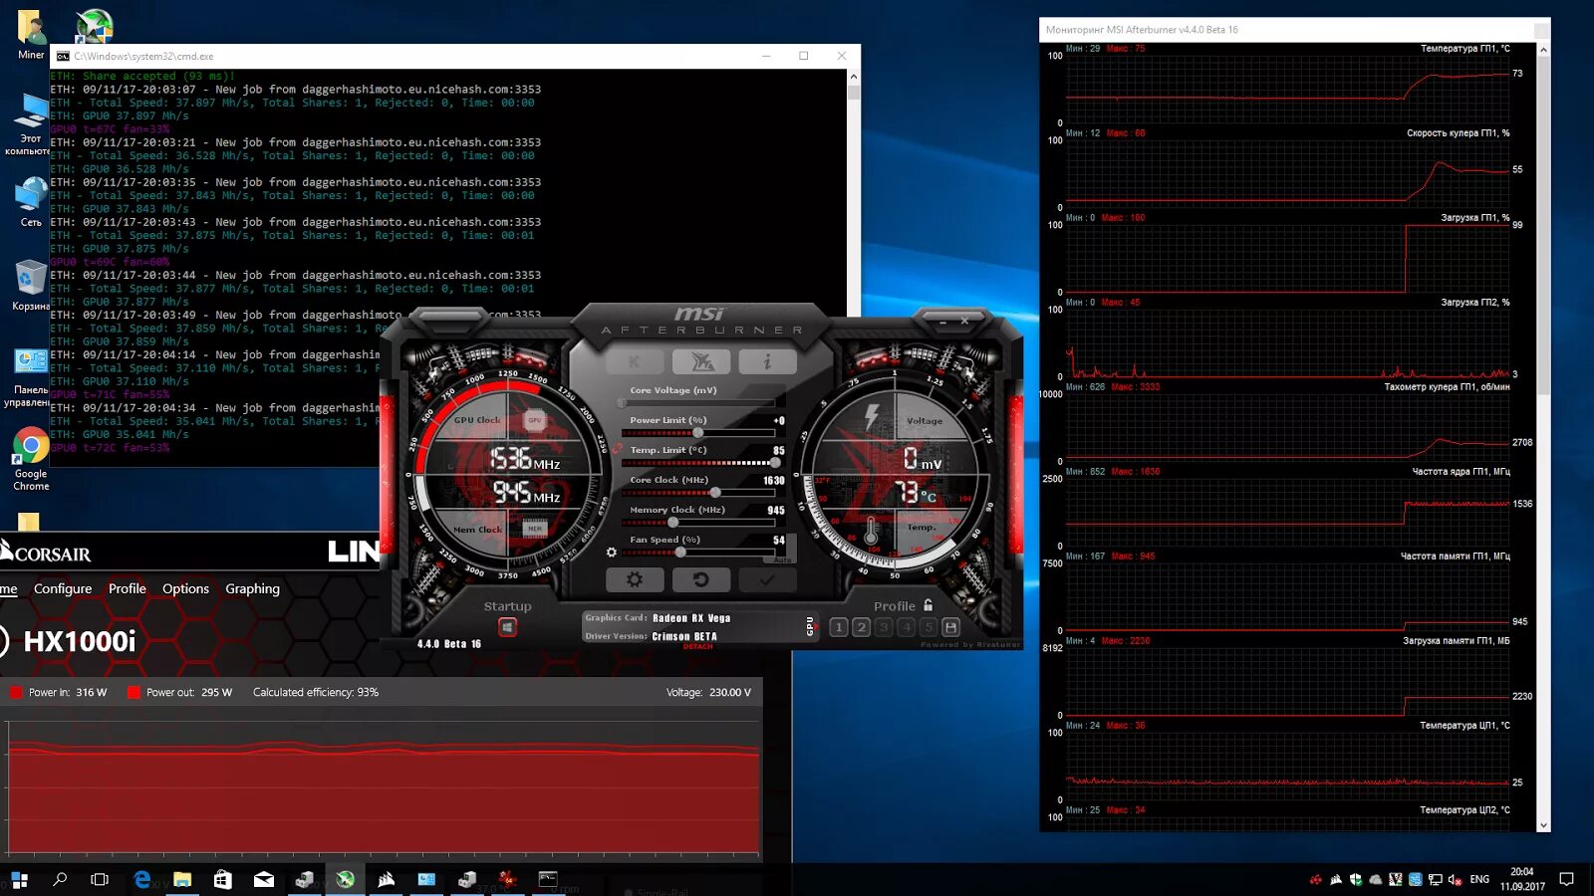1594x896 pixels.
Task: Open the Miner folder on desktop
Action: pyautogui.click(x=31, y=34)
